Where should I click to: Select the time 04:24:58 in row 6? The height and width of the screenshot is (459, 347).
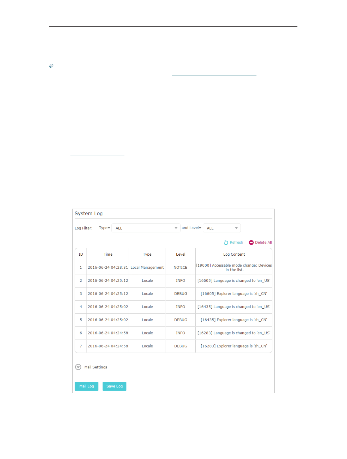pyautogui.click(x=108, y=333)
